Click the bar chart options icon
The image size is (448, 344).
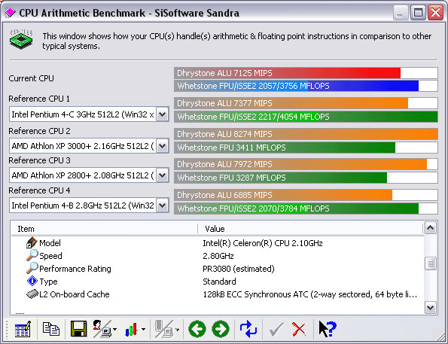135,329
